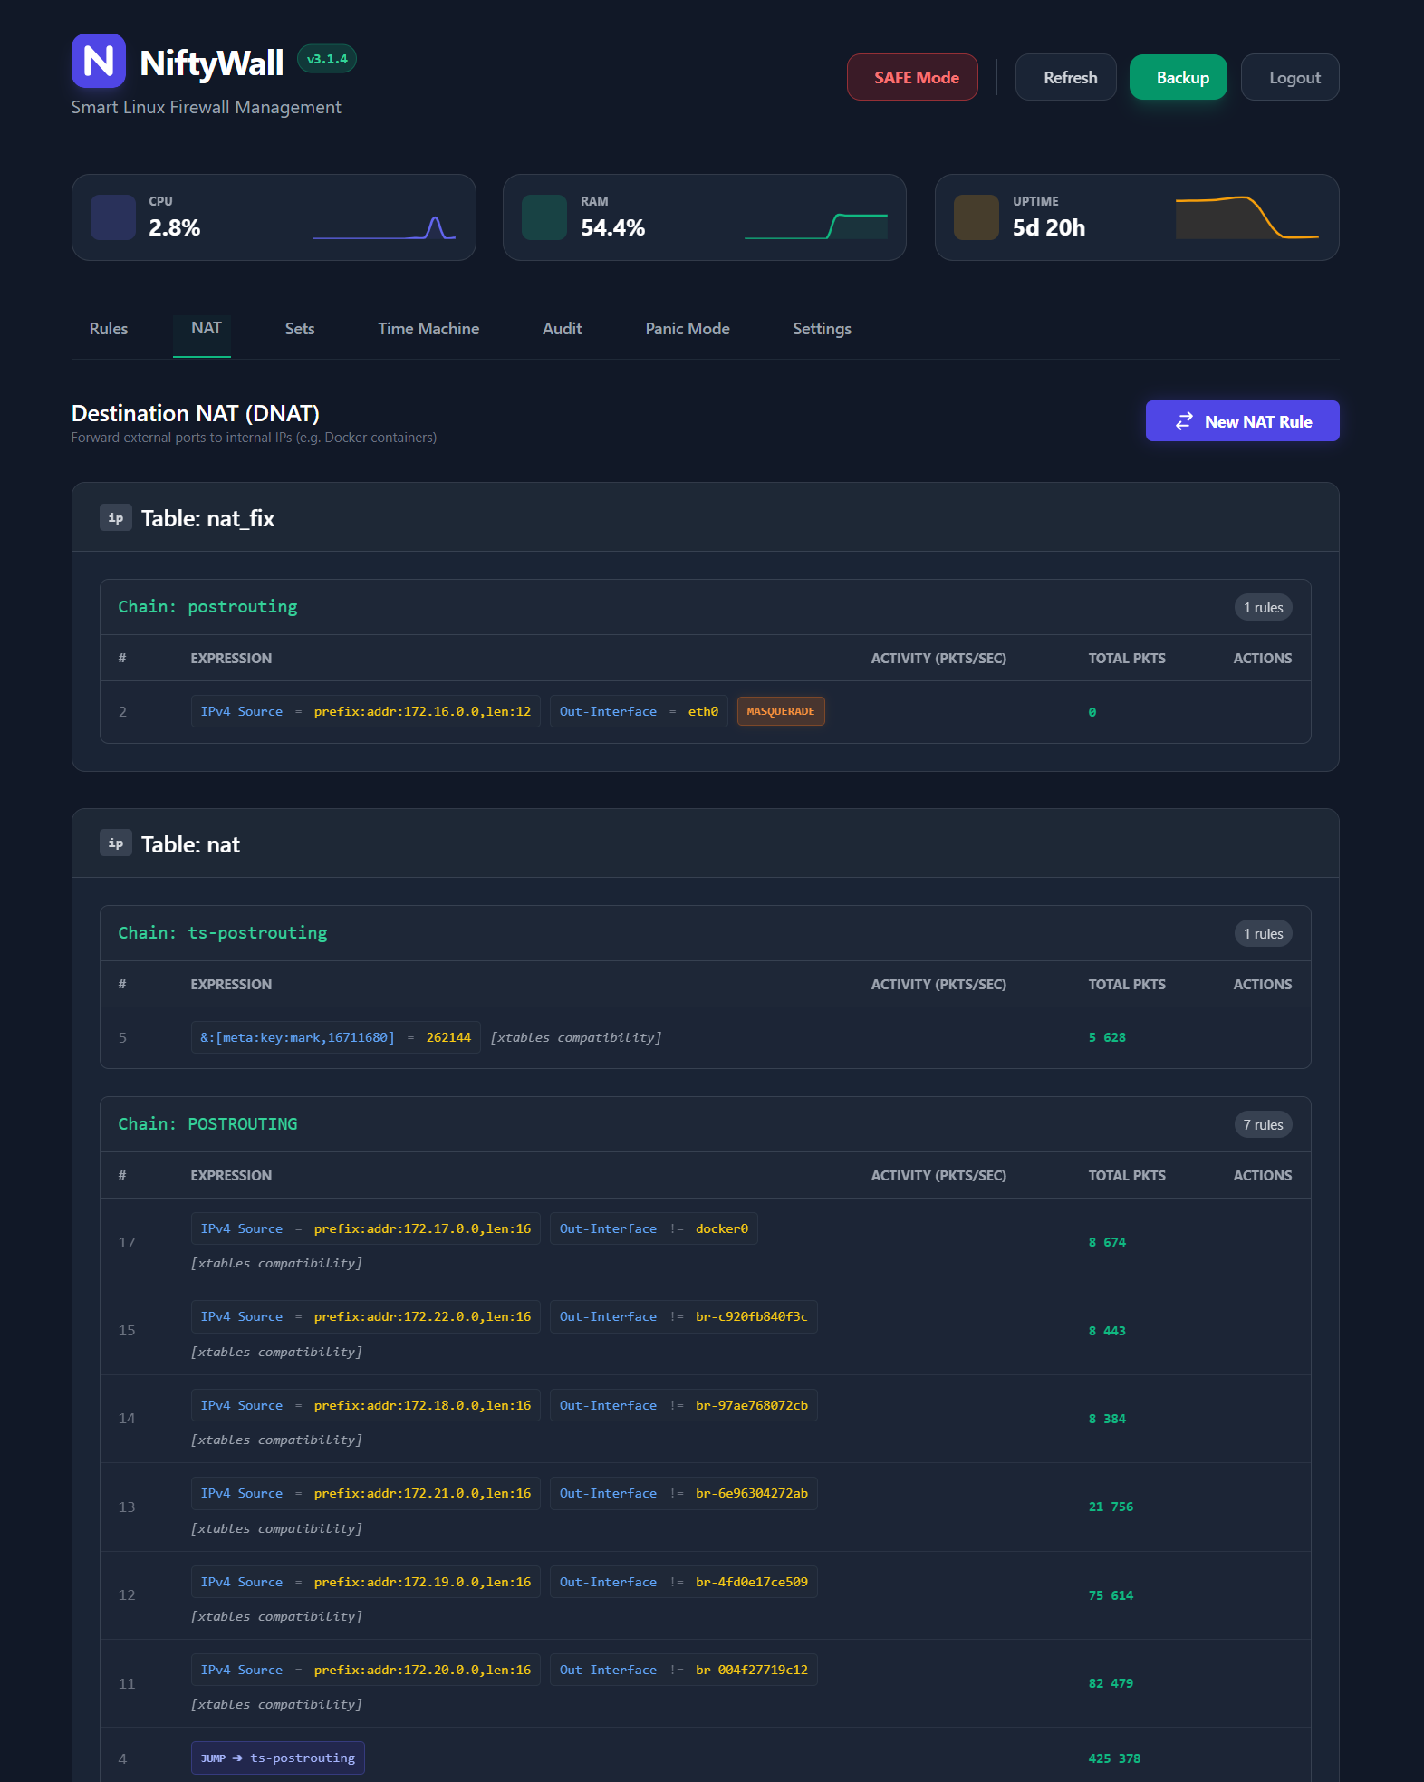Click the br-97ae768072cb interface expression
This screenshot has width=1424, height=1782.
pos(684,1405)
